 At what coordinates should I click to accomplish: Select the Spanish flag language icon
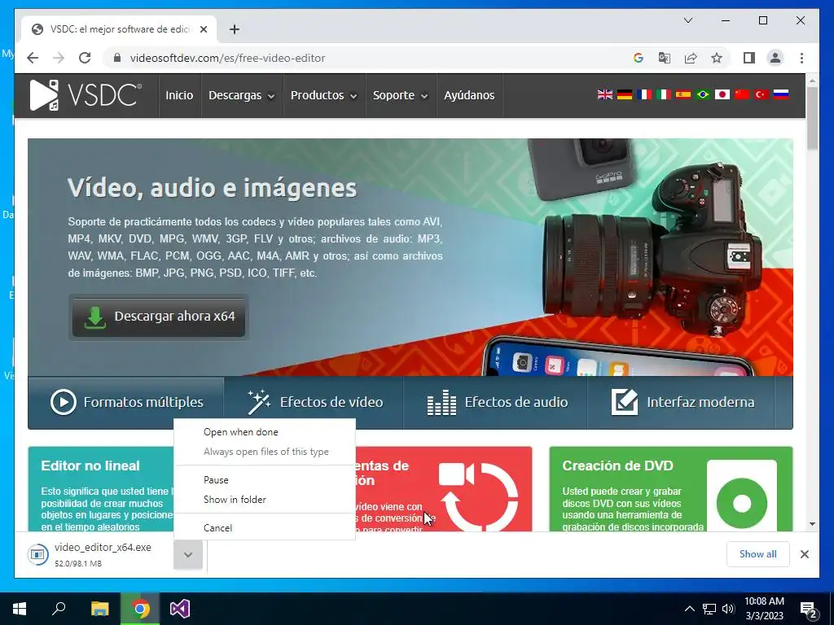coord(683,94)
